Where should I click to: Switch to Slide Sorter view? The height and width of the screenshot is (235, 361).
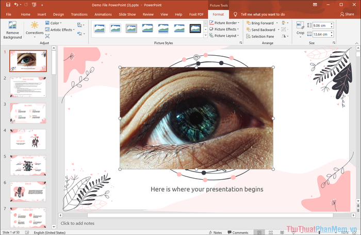271,232
